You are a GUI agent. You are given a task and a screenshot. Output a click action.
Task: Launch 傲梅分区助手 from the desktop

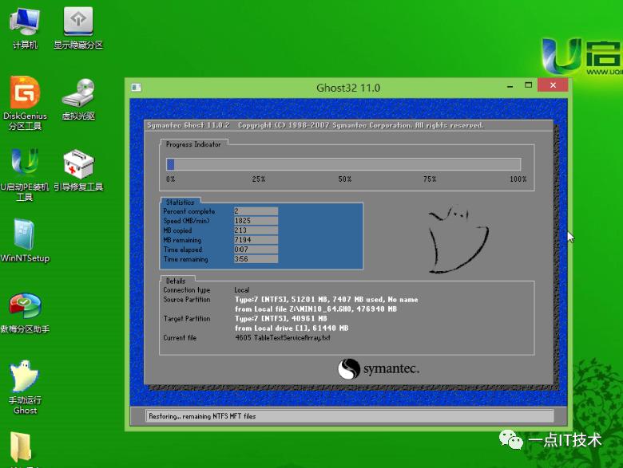pyautogui.click(x=25, y=306)
